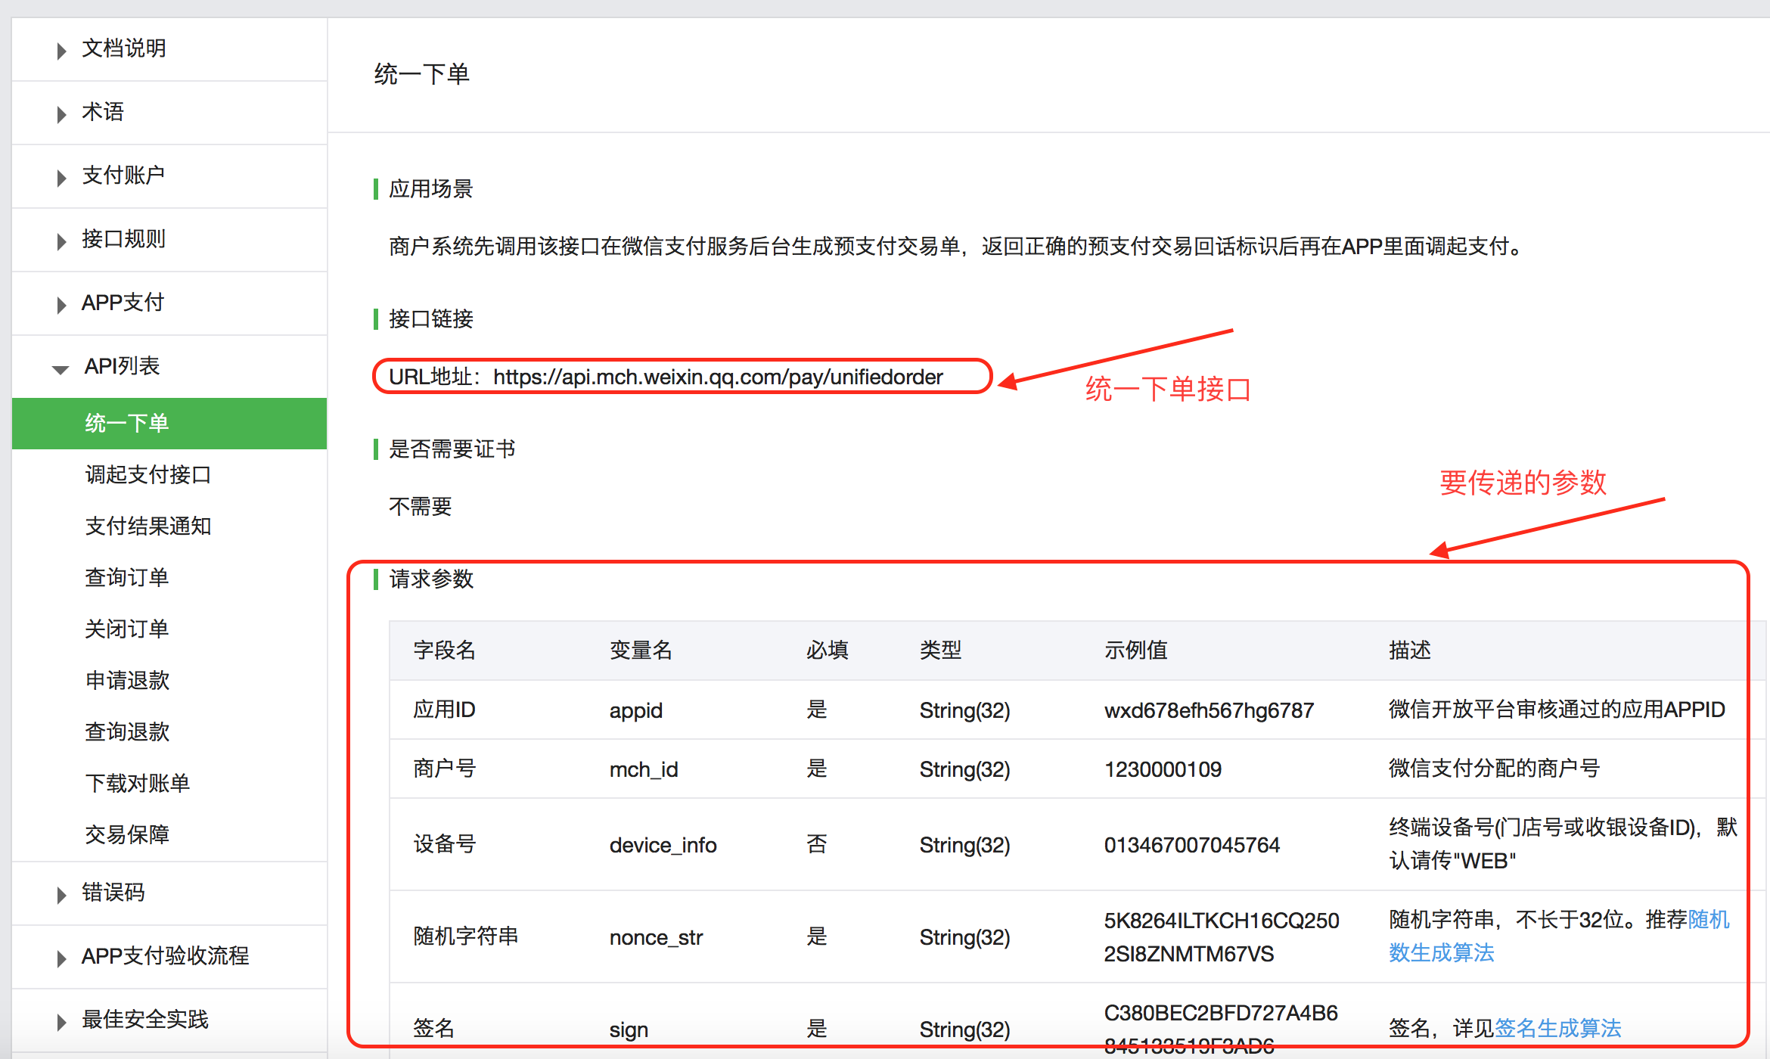
Task: Click the 应用ID field name cell
Action: tap(445, 710)
